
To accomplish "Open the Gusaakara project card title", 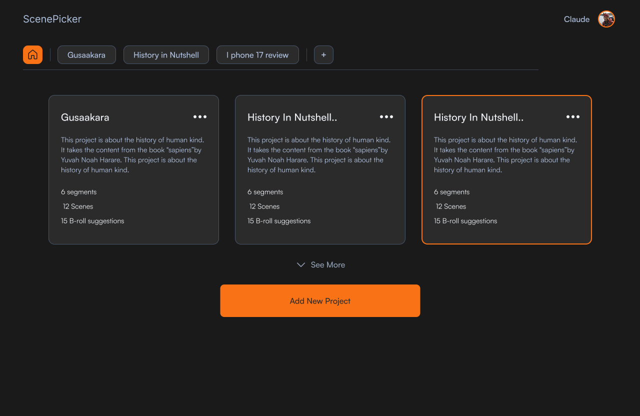I will pos(85,117).
